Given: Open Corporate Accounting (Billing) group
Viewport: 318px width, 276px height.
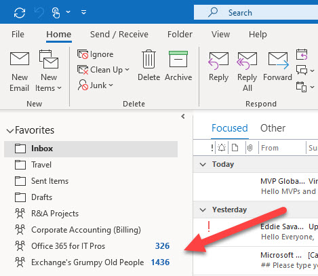Looking at the screenshot, I should click(91, 230).
